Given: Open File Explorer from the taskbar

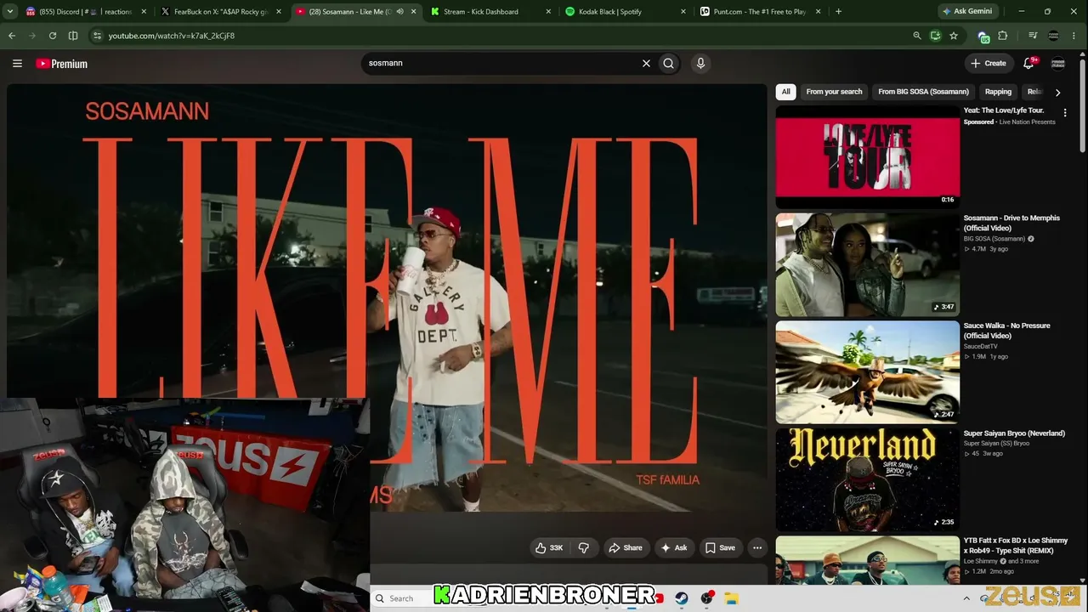Looking at the screenshot, I should [731, 598].
